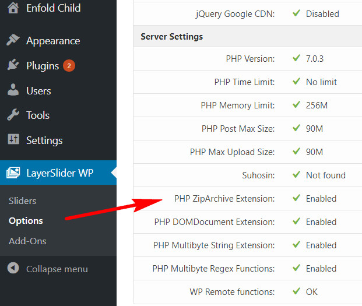The height and width of the screenshot is (306, 362).
Task: Click the Collapse menu arrow icon
Action: pyautogui.click(x=13, y=269)
